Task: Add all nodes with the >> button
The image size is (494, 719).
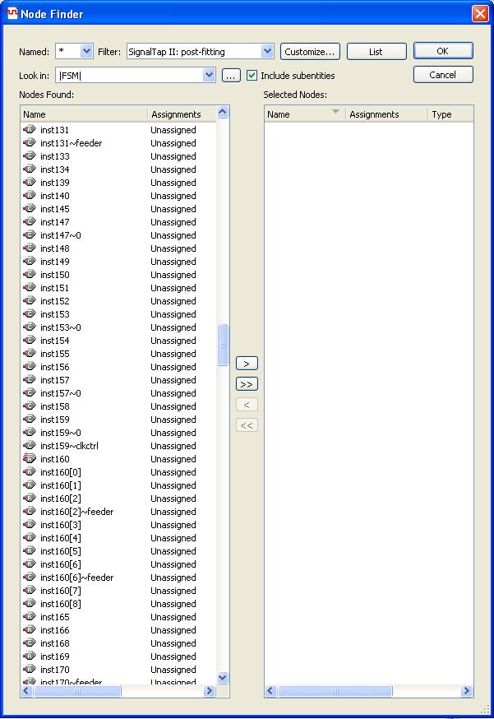Action: click(247, 384)
